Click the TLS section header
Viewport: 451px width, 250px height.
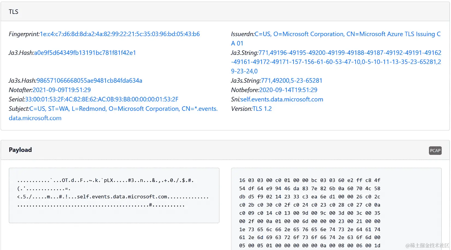[225, 11]
